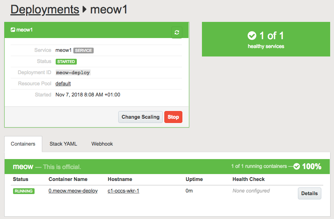Stop the meow1 deployment
This screenshot has width=334, height=219.
click(x=173, y=117)
